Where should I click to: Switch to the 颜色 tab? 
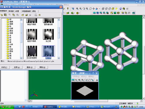[x=34, y=11]
